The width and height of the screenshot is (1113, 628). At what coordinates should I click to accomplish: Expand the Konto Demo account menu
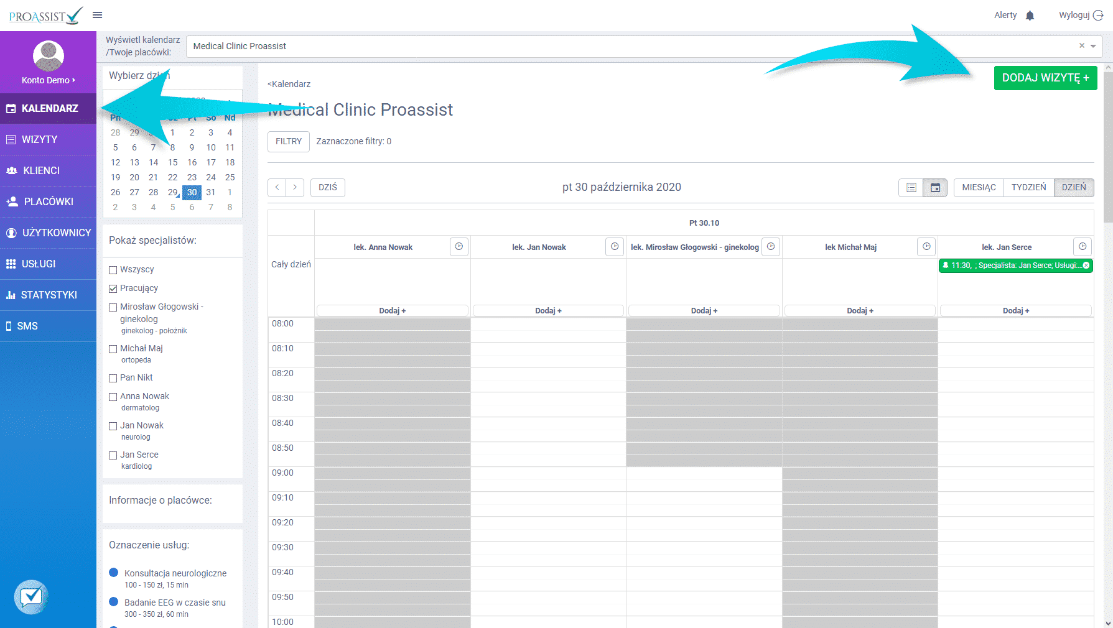point(48,80)
